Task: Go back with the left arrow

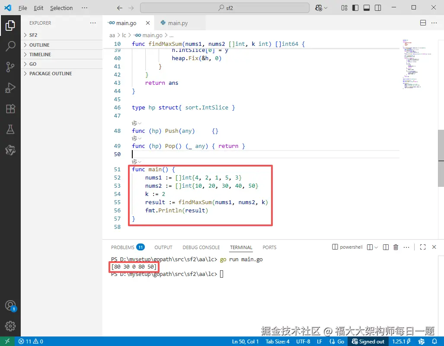Action: [120, 8]
